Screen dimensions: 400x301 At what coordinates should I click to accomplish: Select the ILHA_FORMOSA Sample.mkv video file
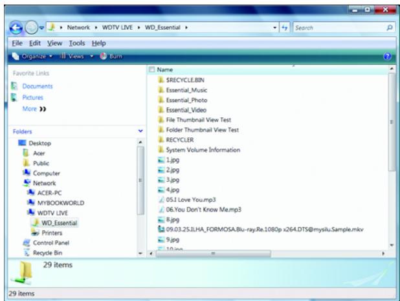[x=265, y=230]
